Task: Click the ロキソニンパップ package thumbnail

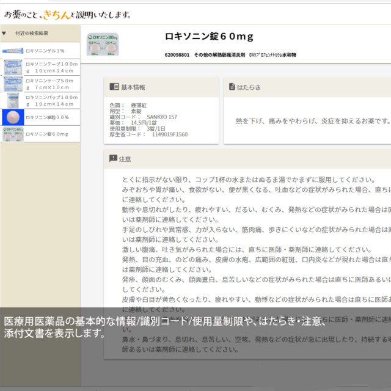Action: point(12,100)
